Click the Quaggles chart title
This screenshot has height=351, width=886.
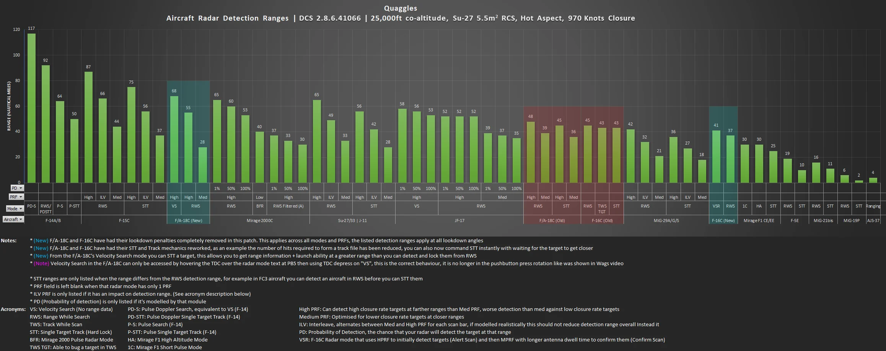(x=401, y=8)
